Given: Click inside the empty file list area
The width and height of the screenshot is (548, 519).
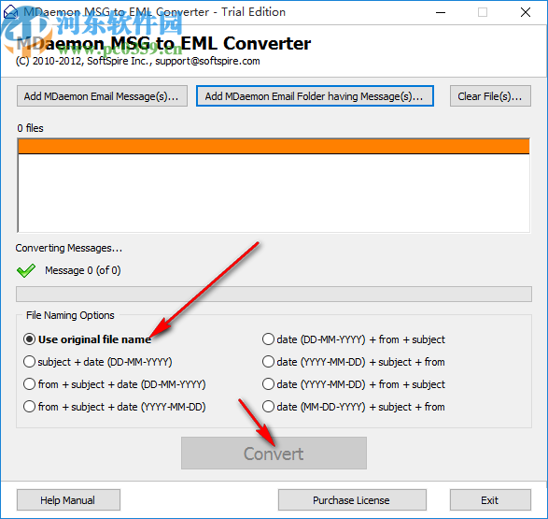Looking at the screenshot, I should click(274, 193).
